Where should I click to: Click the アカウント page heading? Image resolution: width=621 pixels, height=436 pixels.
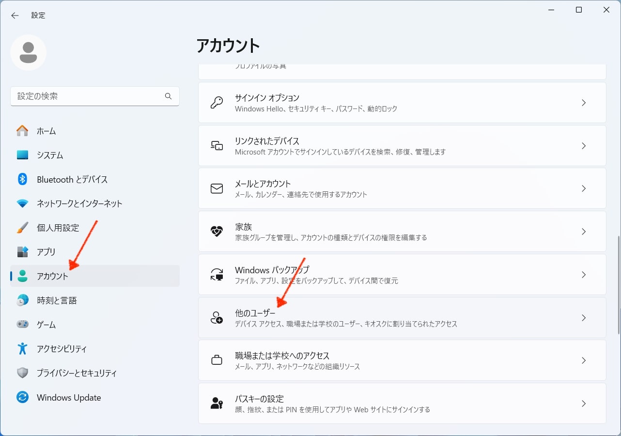(x=228, y=46)
